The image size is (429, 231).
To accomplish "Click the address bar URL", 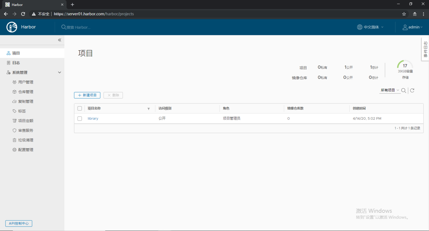I will click(x=94, y=14).
